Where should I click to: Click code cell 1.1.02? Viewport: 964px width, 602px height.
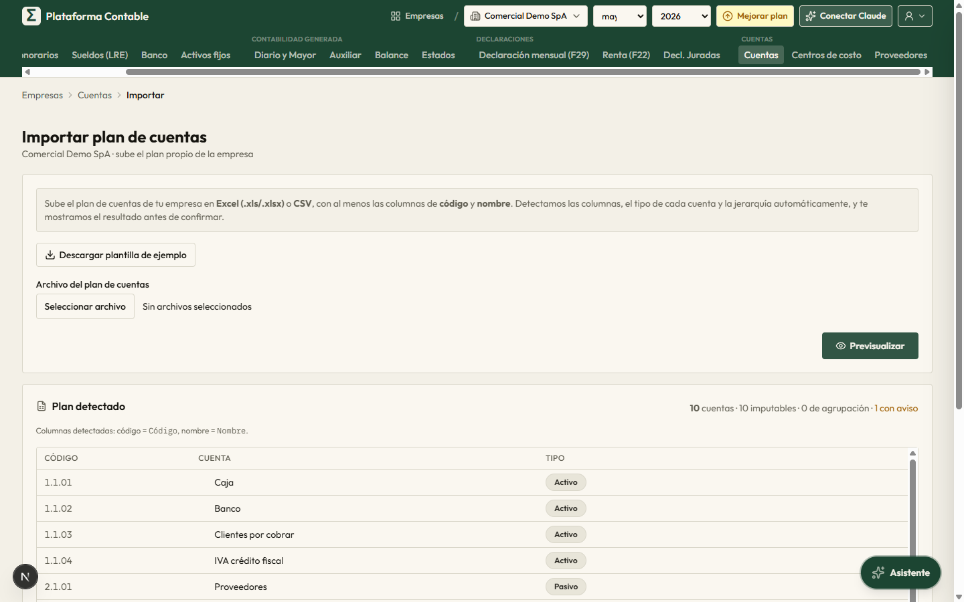coord(58,508)
